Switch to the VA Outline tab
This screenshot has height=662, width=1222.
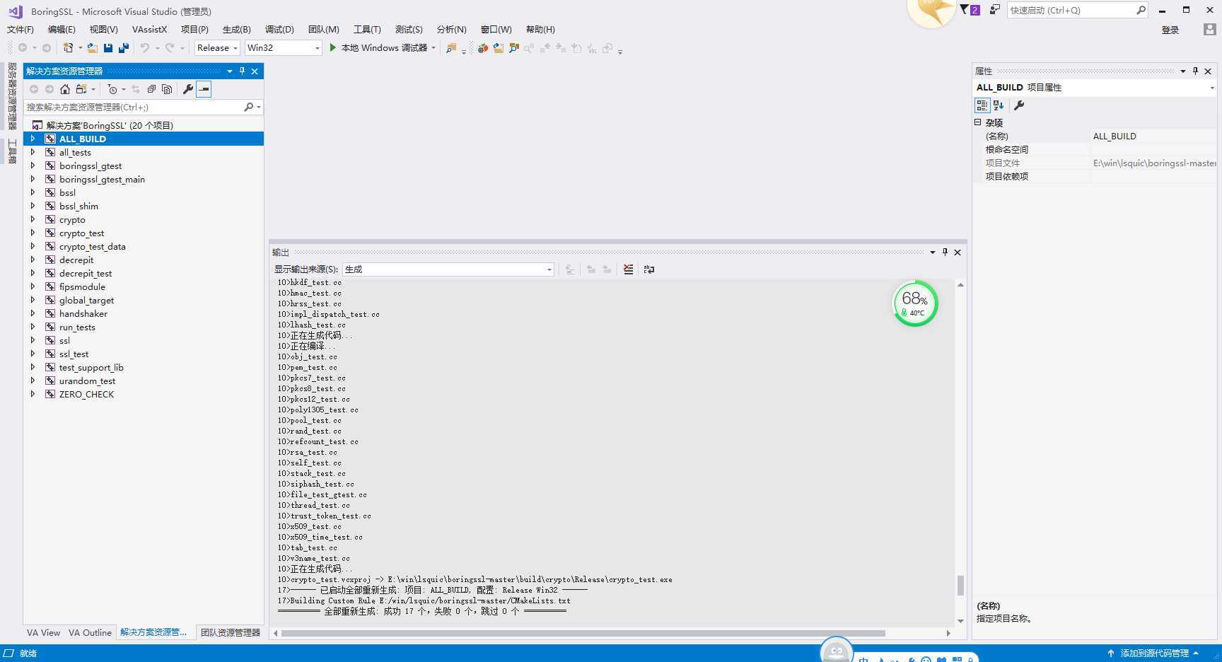click(x=90, y=632)
